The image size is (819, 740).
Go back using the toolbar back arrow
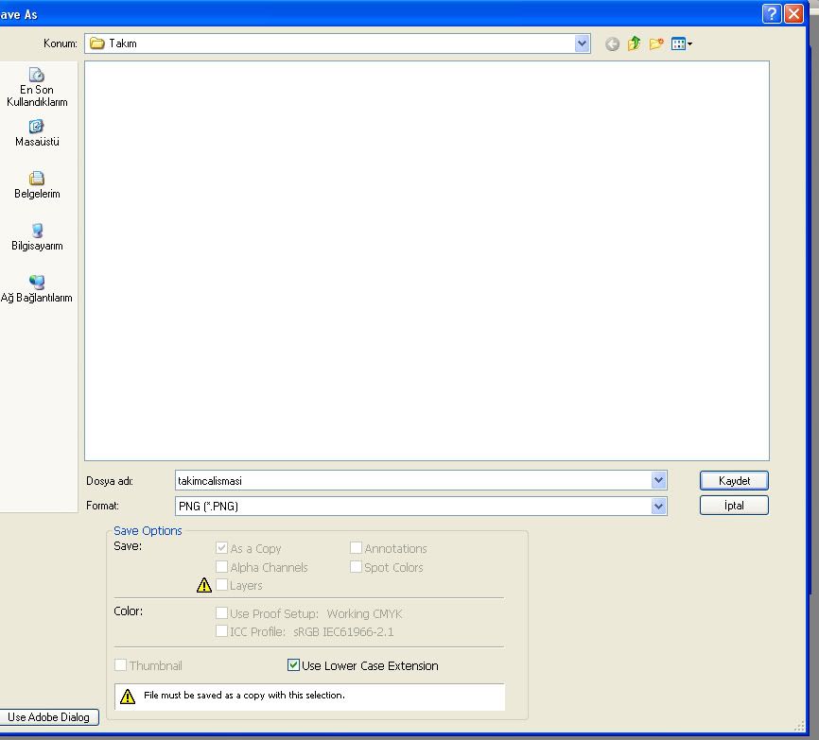[x=612, y=43]
